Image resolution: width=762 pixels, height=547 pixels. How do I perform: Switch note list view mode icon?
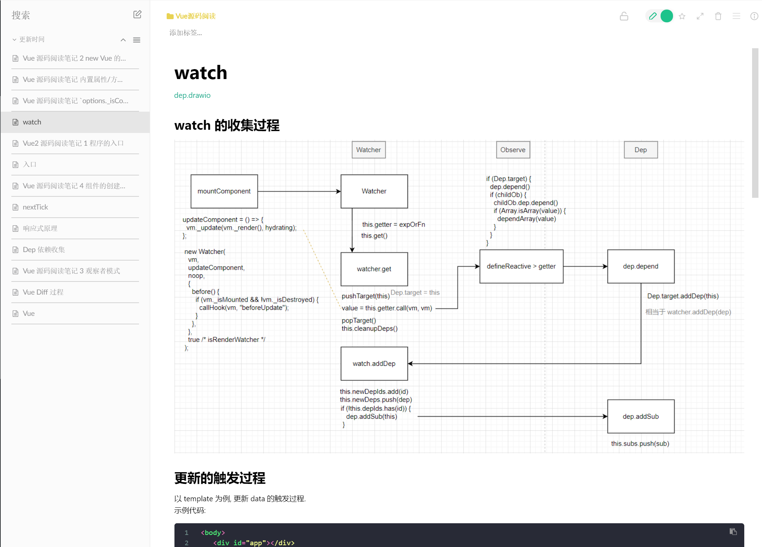137,40
